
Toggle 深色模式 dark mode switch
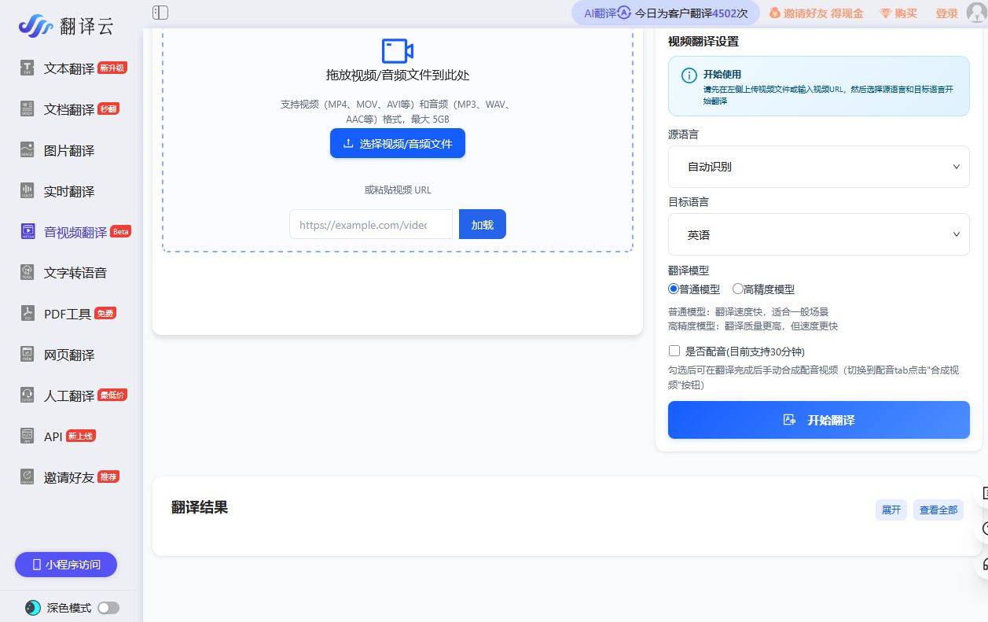point(108,607)
